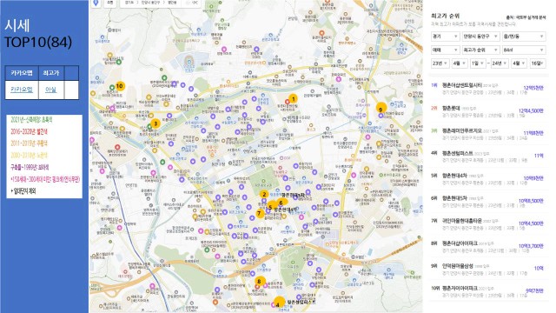Open the 매매 transaction type dropdown

(x=445, y=50)
